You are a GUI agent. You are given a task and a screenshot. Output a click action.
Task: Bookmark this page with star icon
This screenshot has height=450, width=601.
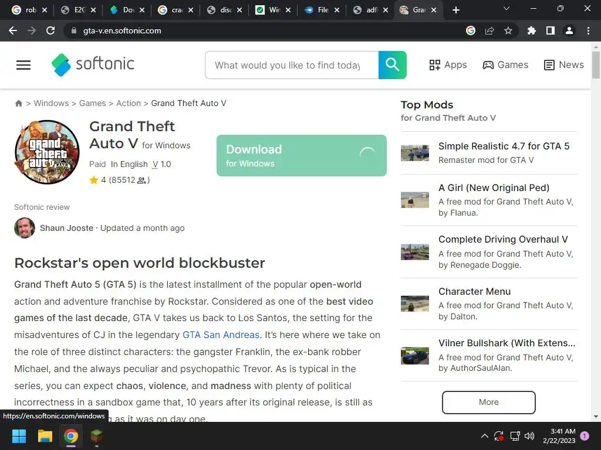[x=508, y=30]
